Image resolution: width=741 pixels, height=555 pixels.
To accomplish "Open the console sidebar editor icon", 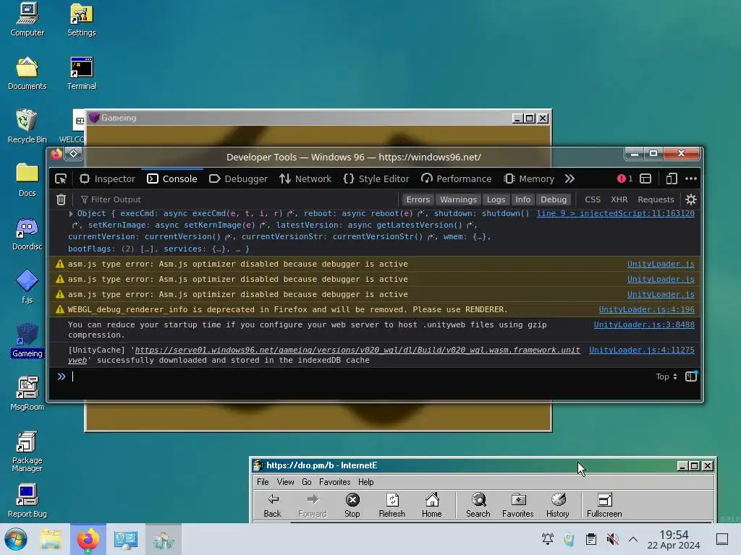I will 691,376.
